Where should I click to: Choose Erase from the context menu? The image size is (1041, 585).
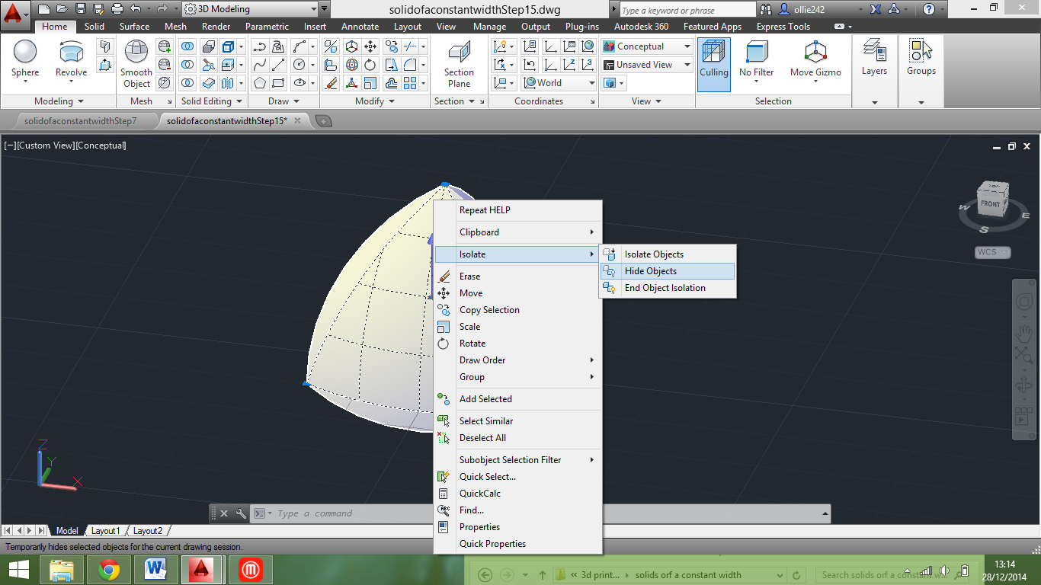point(517,277)
